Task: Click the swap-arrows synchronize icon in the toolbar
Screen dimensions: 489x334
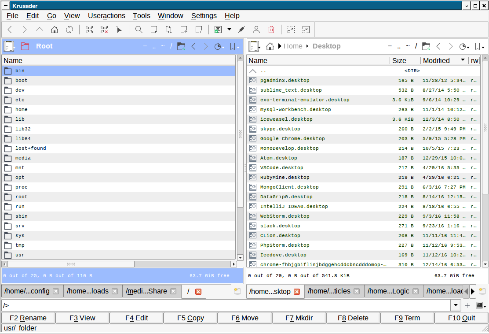Action: point(169,30)
